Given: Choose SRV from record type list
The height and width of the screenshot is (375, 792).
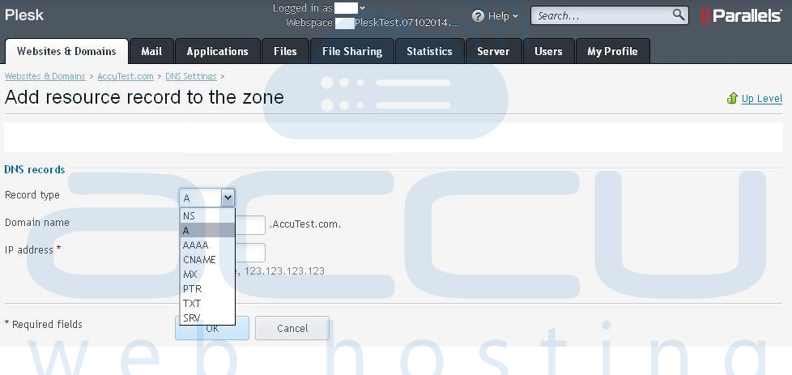Looking at the screenshot, I should (207, 317).
